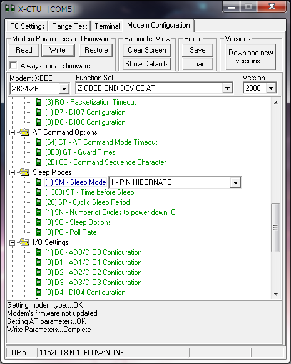Click the GT Guard Times parameter icon

point(38,152)
